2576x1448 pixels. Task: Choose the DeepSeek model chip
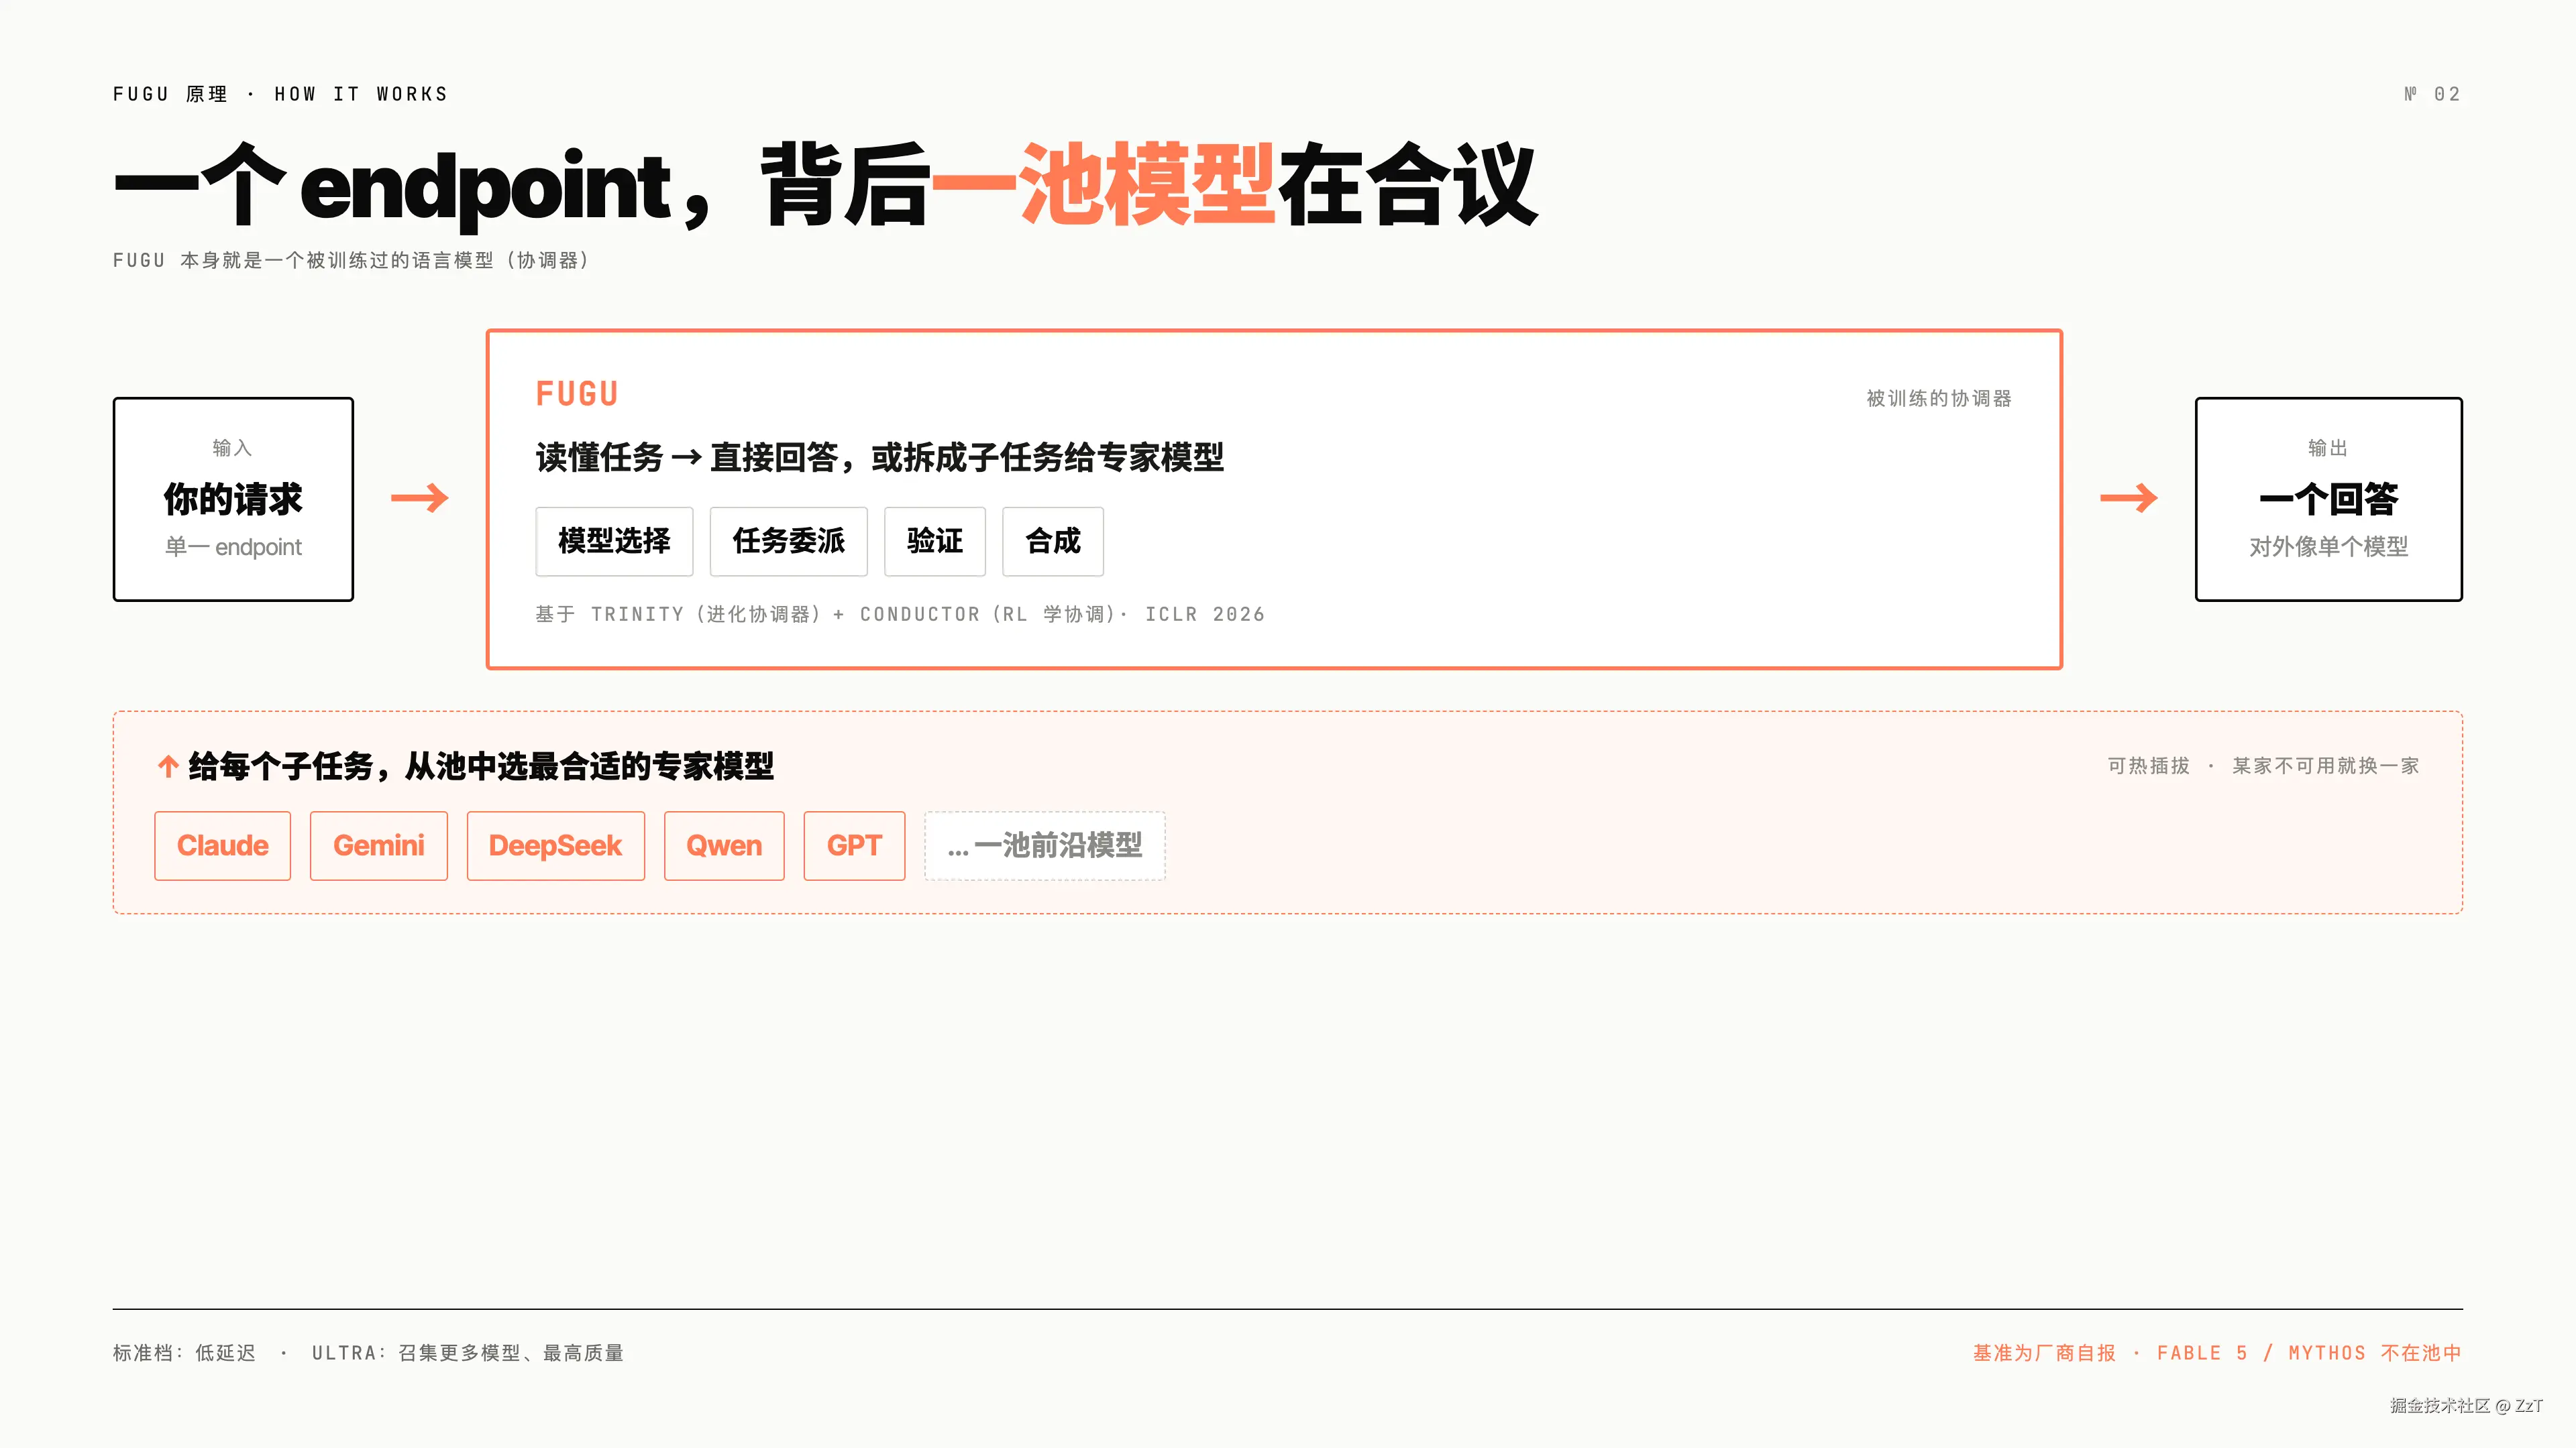tap(555, 845)
